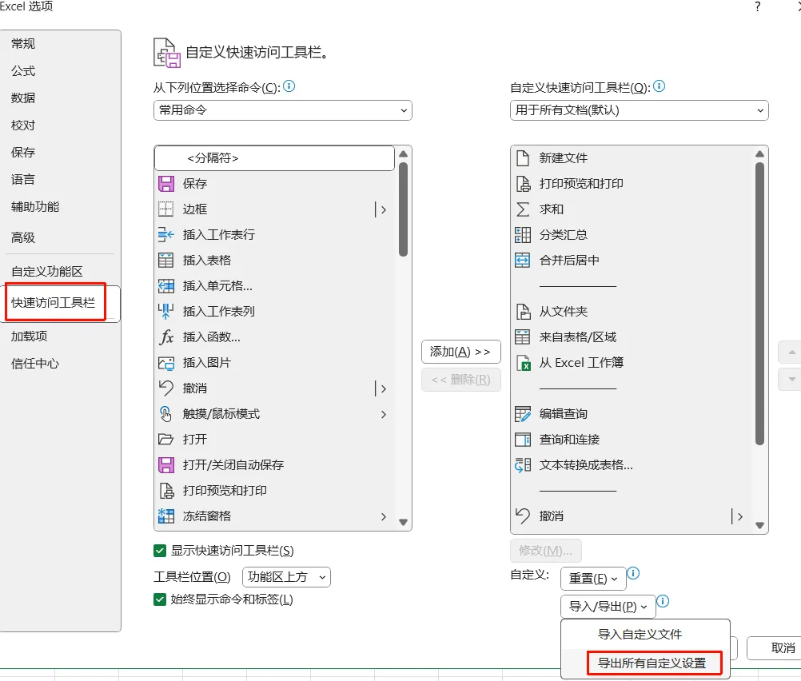Click the right toolbar list scrollbar thumb
This screenshot has height=681, width=801.
point(759,304)
